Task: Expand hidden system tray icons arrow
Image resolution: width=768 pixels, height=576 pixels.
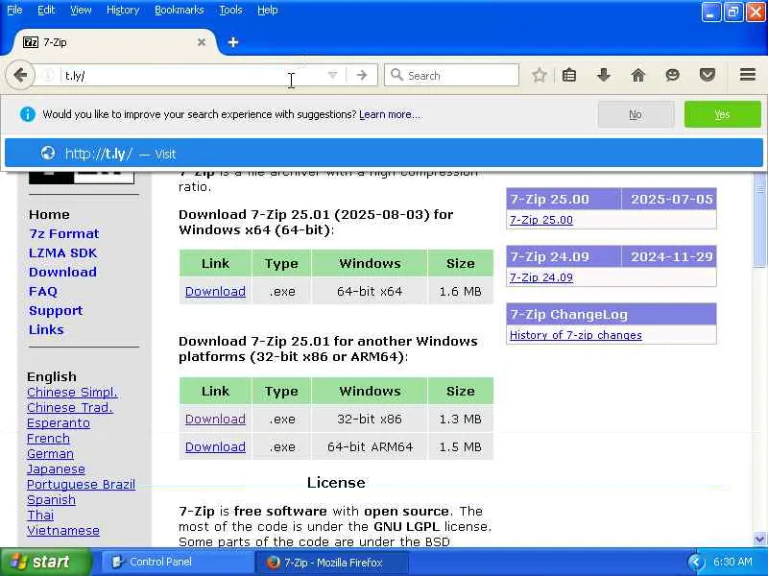Action: point(696,563)
